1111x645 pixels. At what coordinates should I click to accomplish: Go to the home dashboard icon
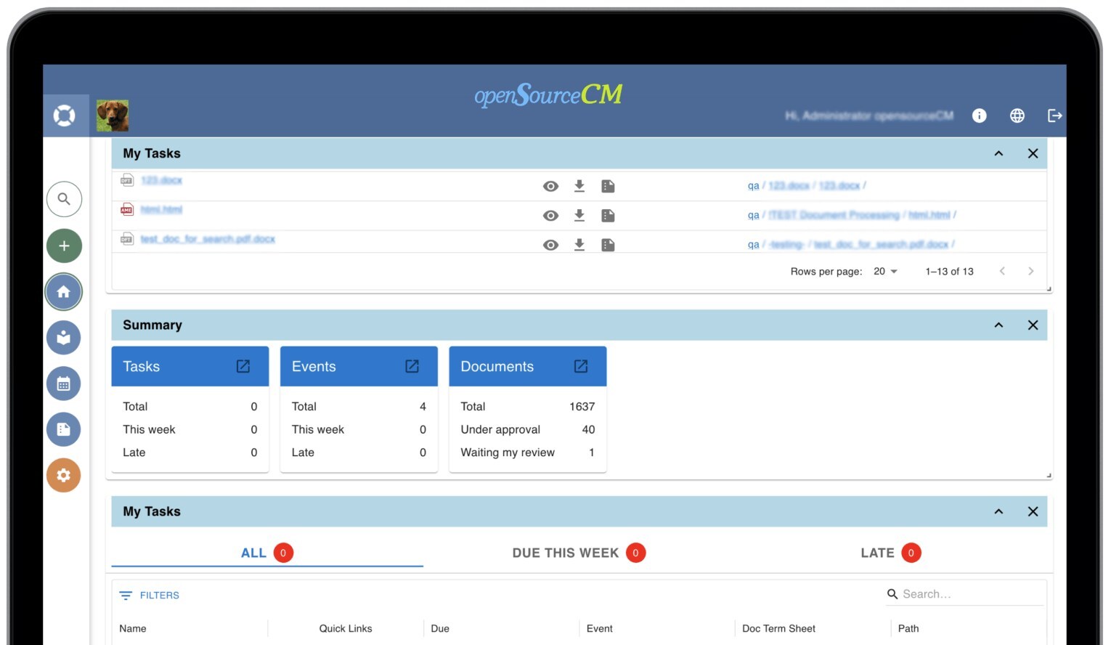point(64,292)
